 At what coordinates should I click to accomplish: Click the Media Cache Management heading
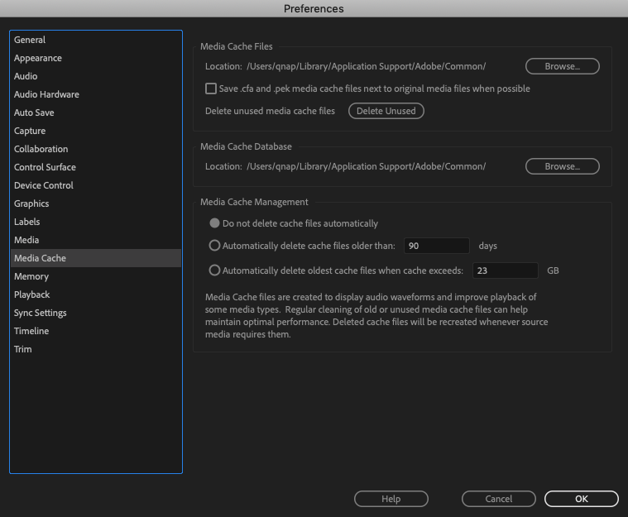pyautogui.click(x=254, y=202)
